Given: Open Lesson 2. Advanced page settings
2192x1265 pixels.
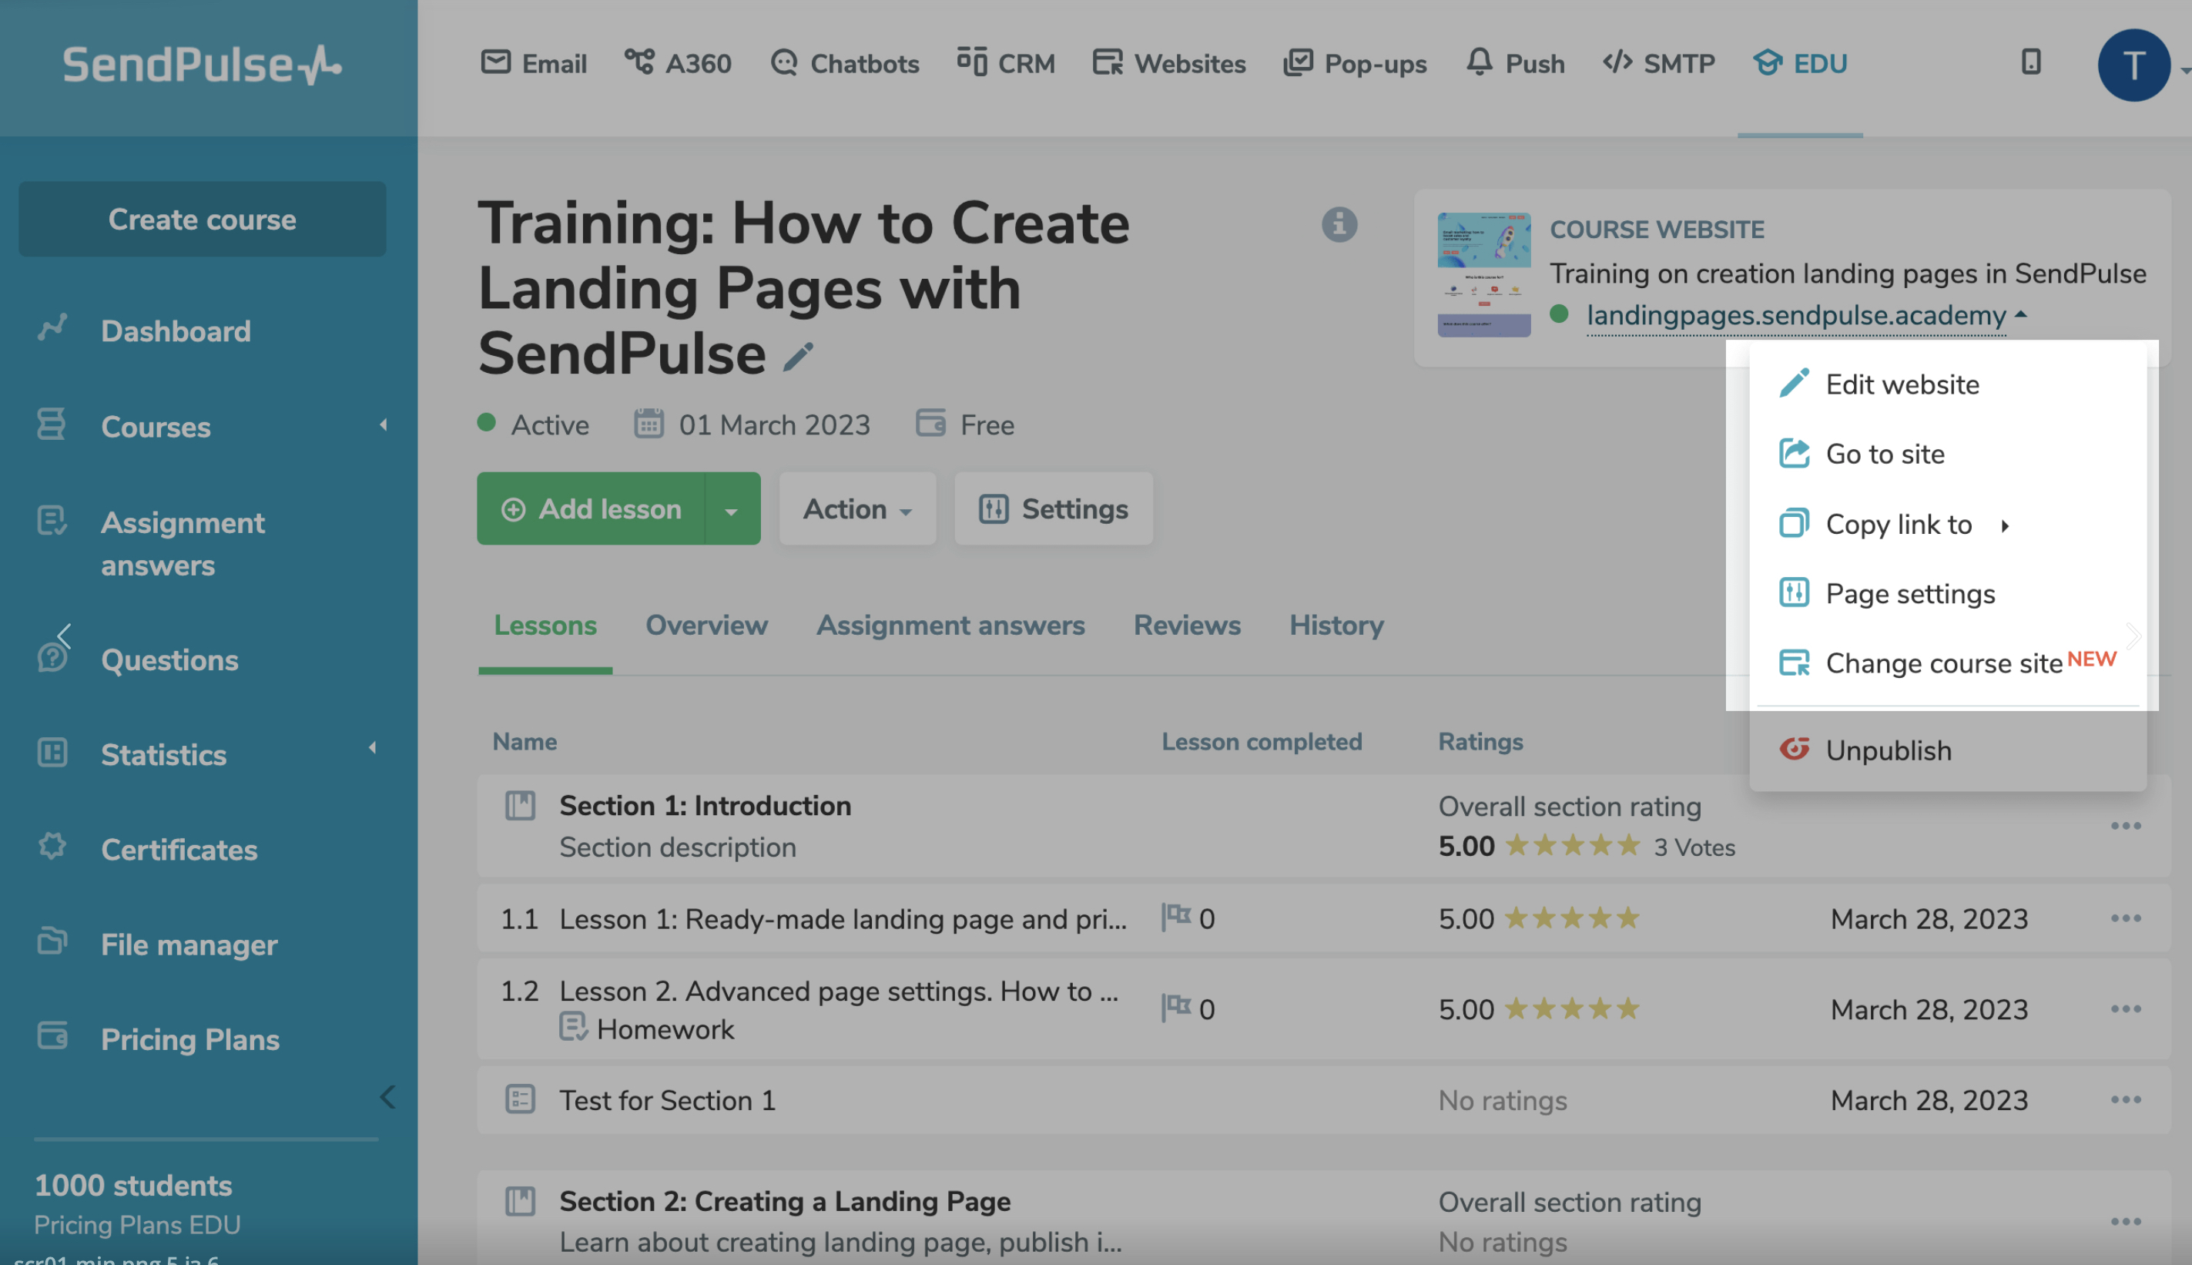Looking at the screenshot, I should [838, 991].
